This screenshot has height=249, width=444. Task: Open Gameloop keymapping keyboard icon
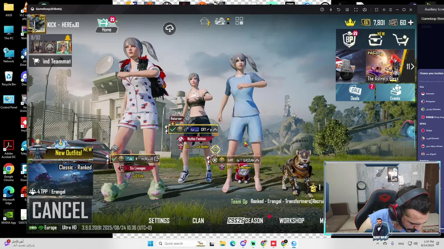click(x=347, y=10)
